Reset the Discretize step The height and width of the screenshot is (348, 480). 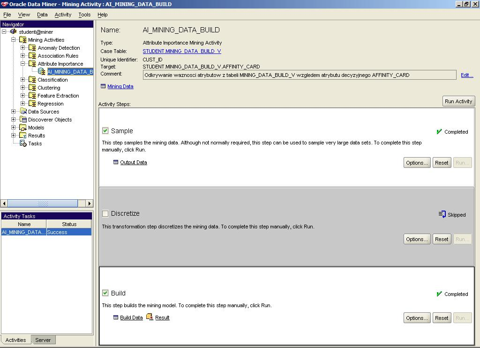442,239
